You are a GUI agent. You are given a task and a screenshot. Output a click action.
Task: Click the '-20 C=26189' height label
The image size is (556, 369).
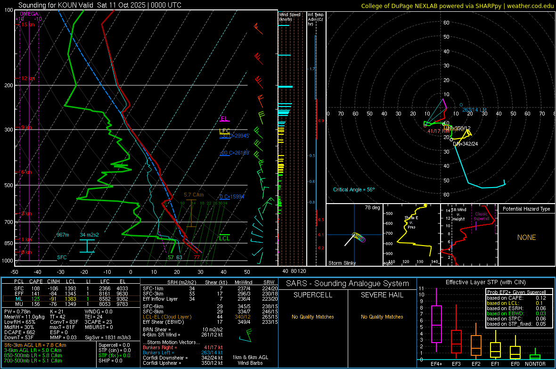click(235, 153)
